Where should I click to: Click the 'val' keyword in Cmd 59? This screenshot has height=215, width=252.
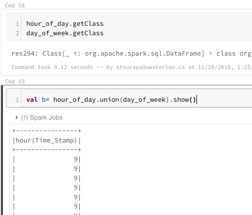coord(32,100)
